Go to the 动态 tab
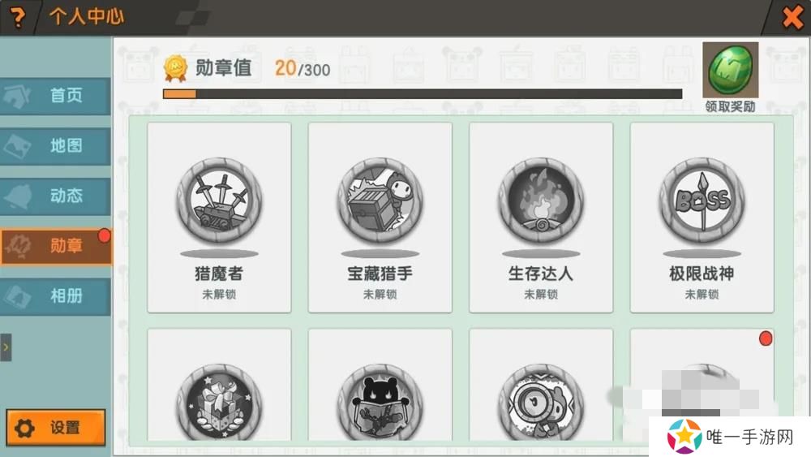 [55, 196]
